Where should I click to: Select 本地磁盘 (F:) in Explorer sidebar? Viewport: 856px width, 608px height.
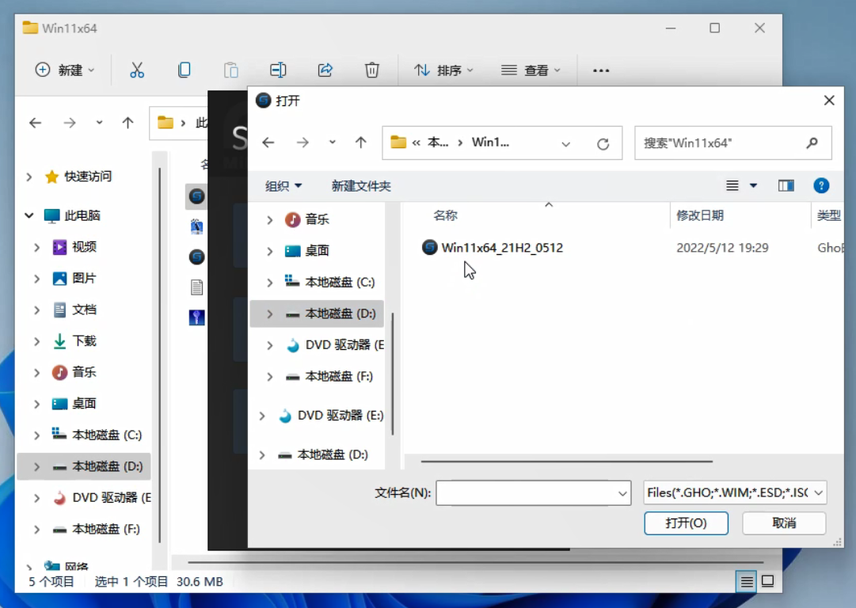pyautogui.click(x=105, y=529)
